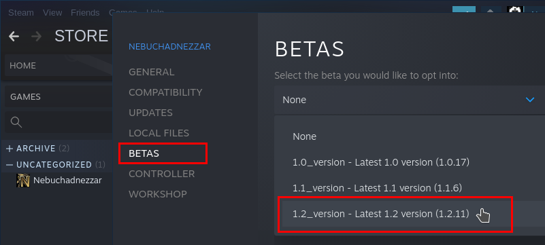Click the Nebuchadnezzar game icon
This screenshot has width=545, height=245.
click(x=23, y=181)
